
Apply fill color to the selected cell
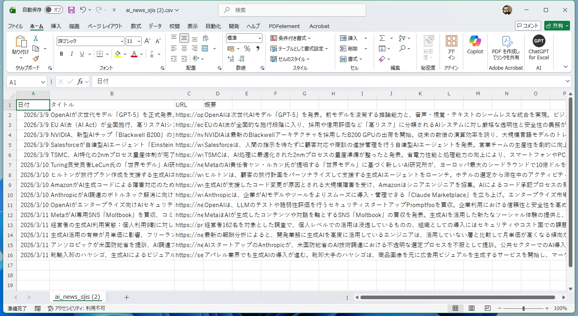coord(117,54)
